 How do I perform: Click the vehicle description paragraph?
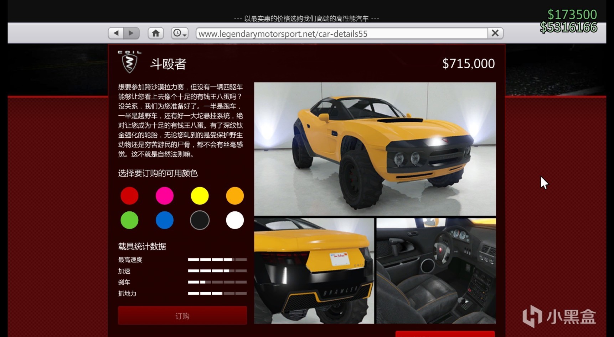coord(181,121)
